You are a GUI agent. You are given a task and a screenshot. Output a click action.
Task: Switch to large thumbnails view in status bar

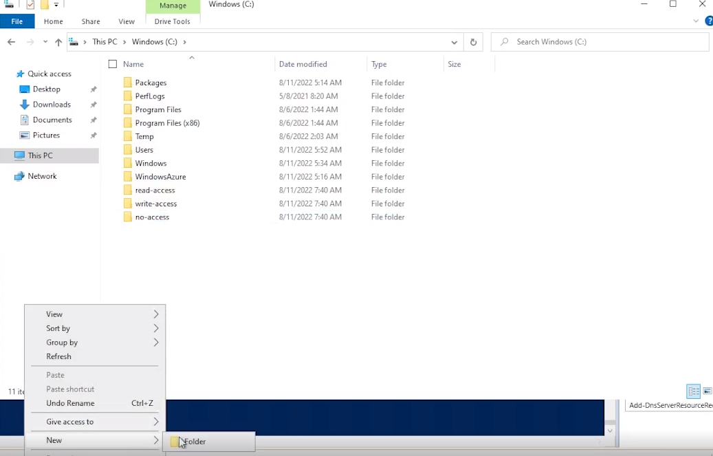click(707, 391)
